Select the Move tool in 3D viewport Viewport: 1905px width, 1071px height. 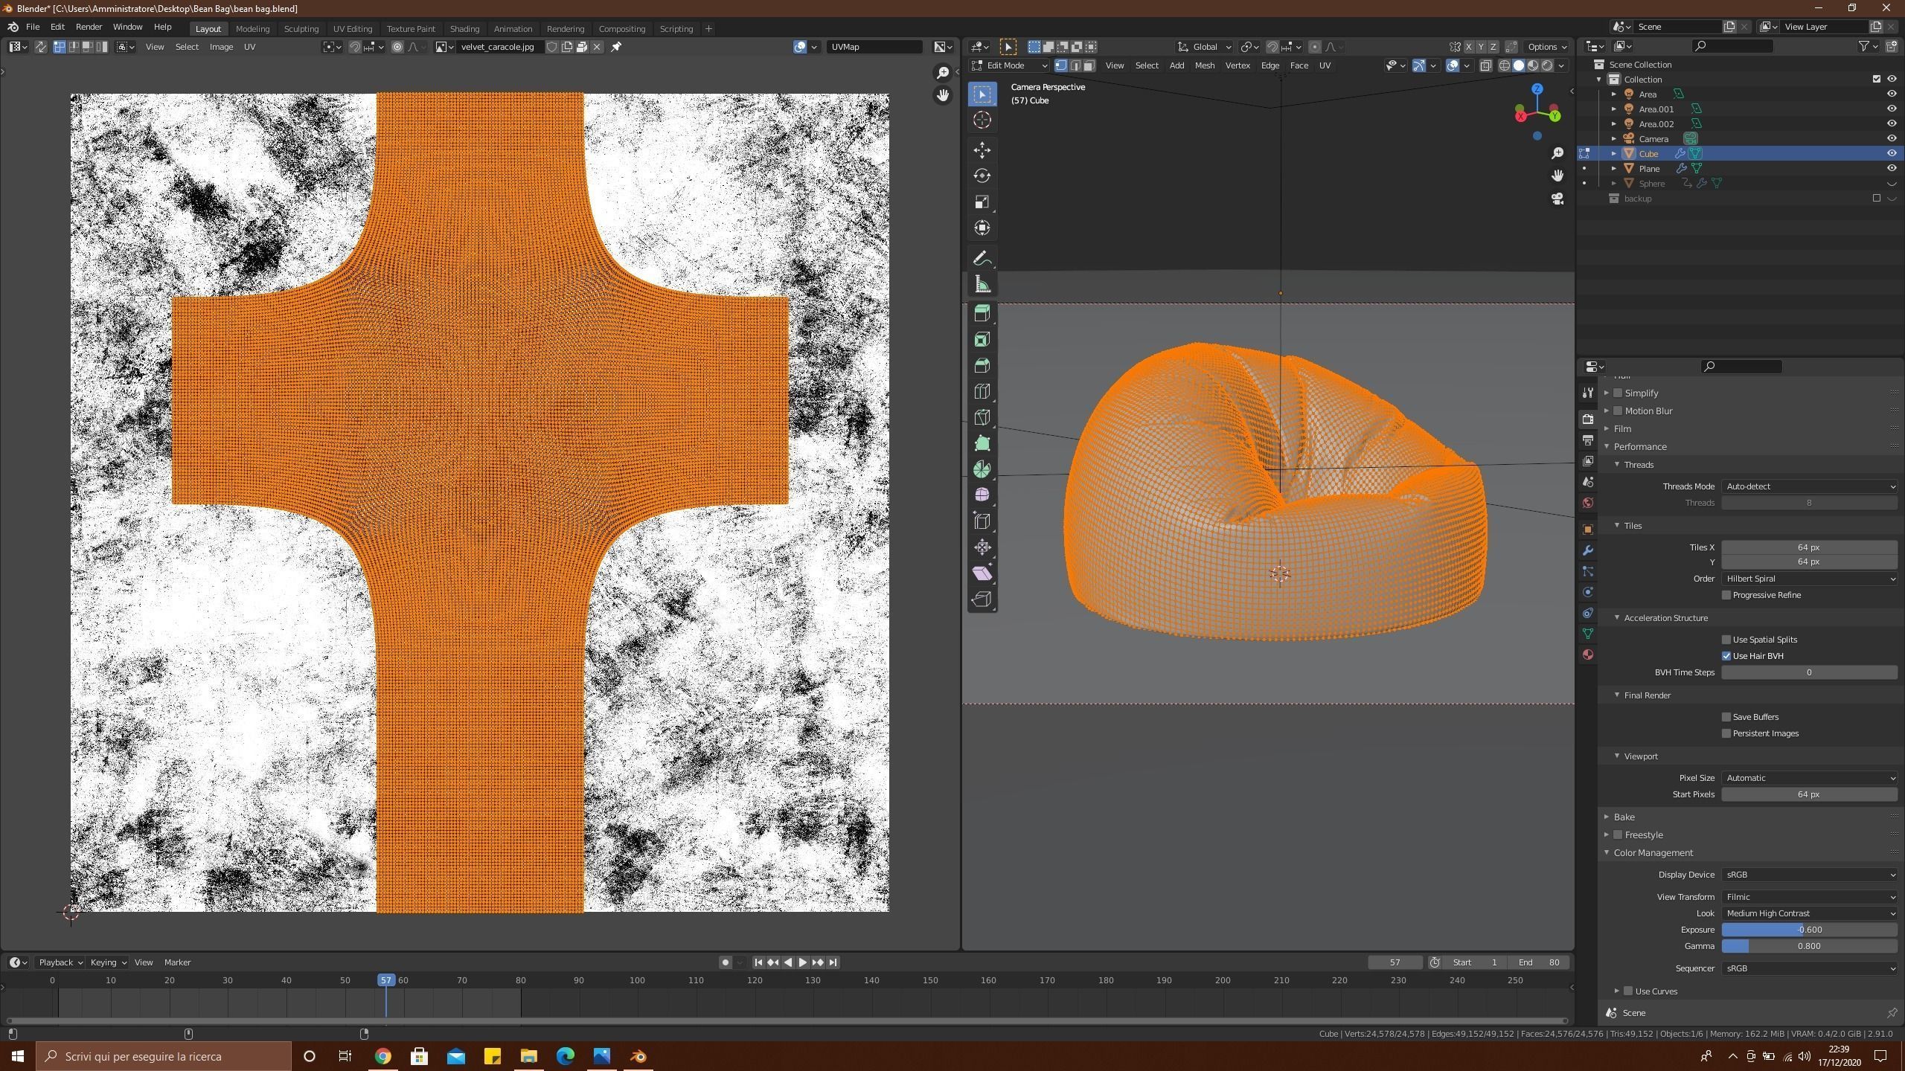pos(982,150)
